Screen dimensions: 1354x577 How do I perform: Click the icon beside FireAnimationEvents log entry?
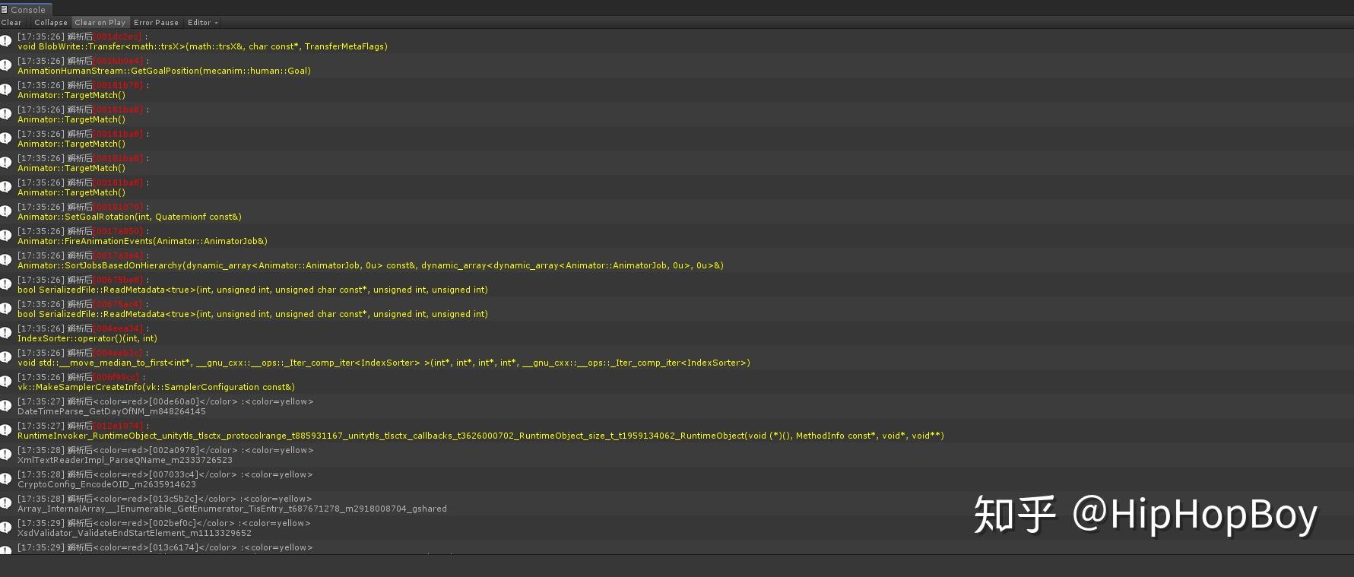click(6, 236)
